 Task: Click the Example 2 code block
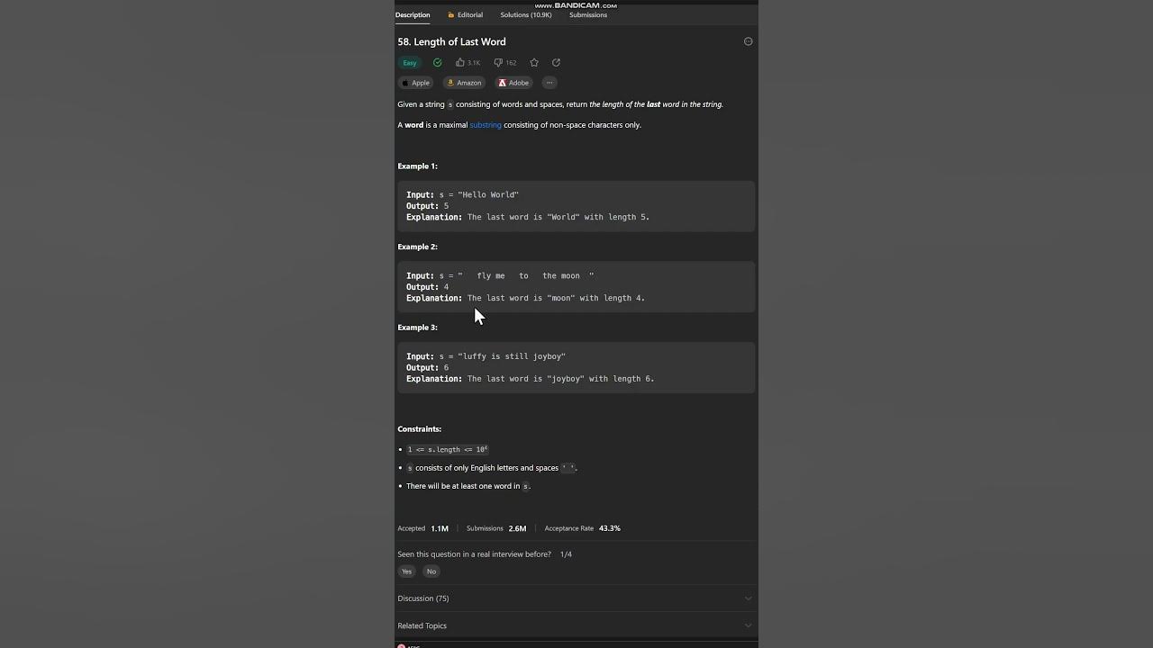(576, 287)
